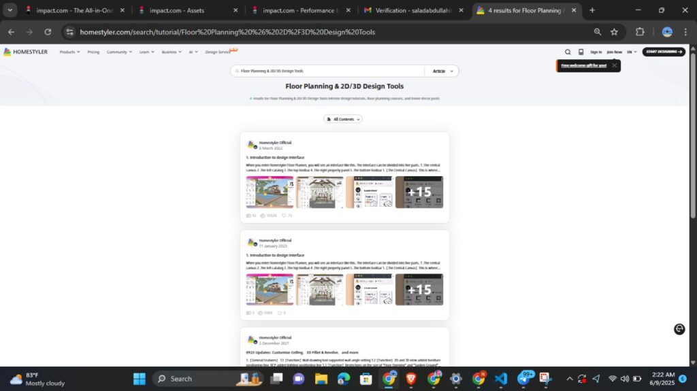Open avatar on the 2 December 2021 post

(x=252, y=341)
